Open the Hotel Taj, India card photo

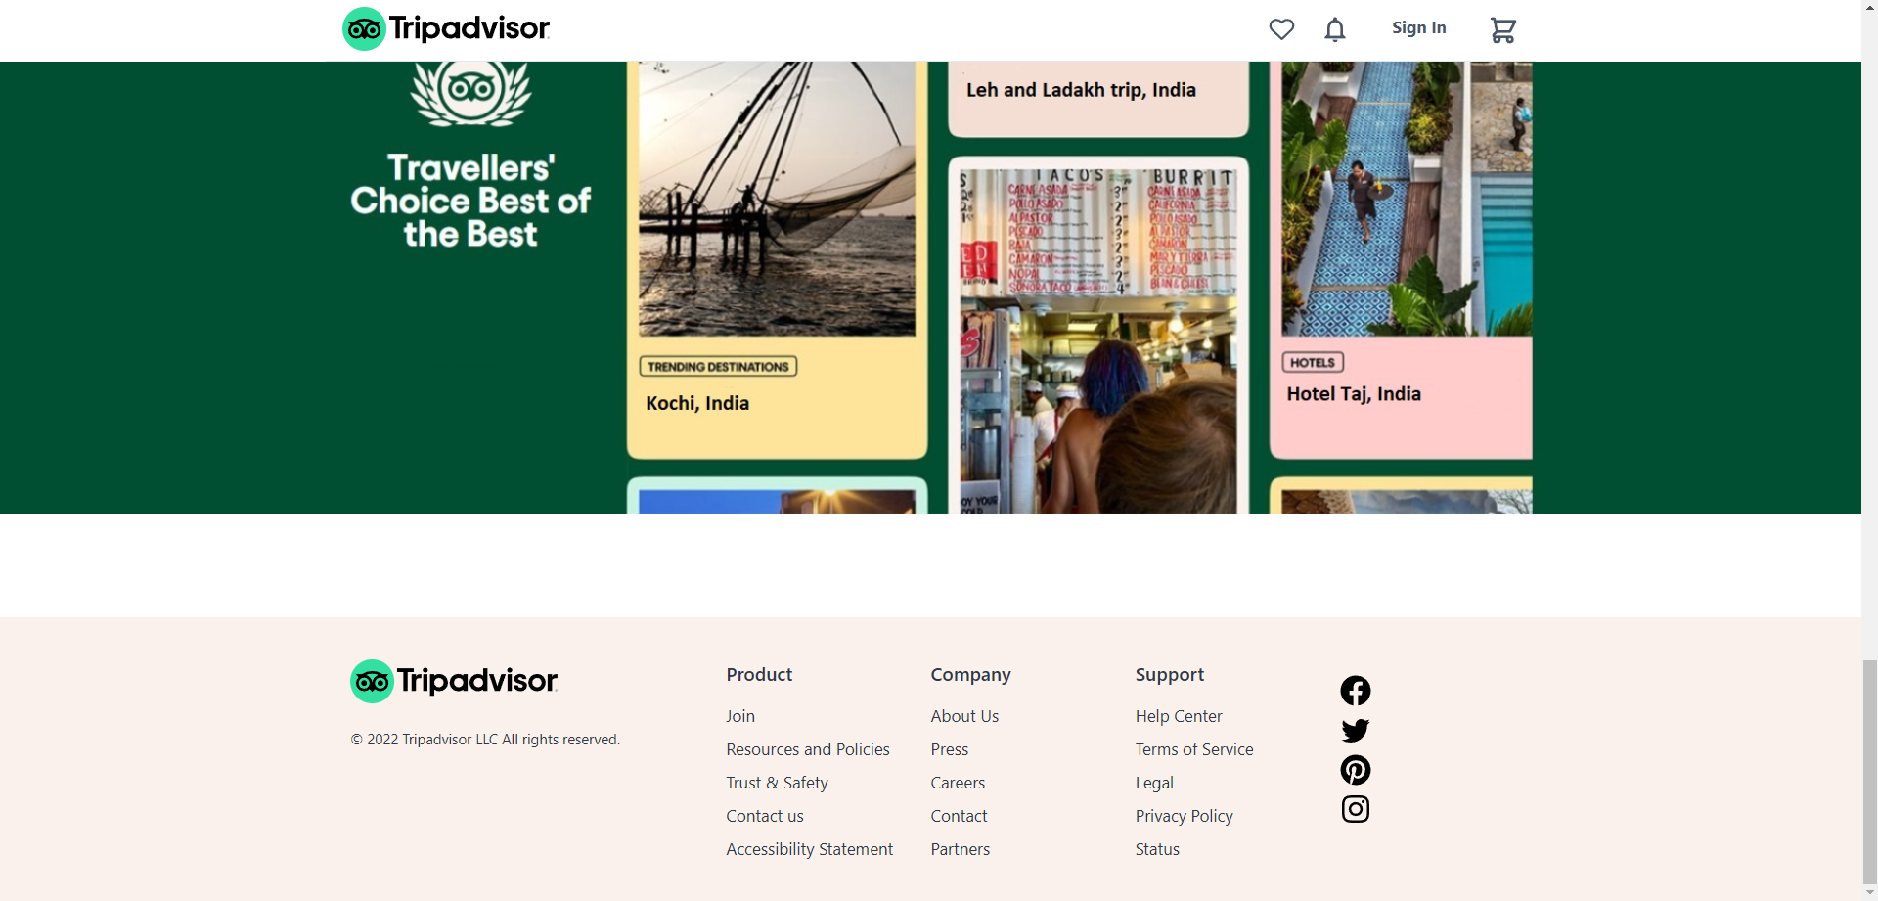point(1407,199)
